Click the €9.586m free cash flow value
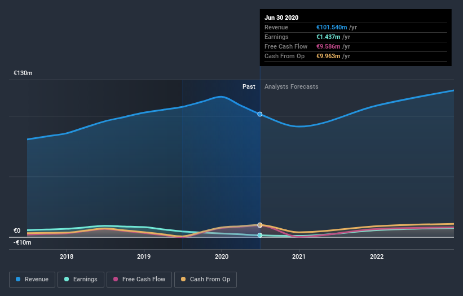Image resolution: width=463 pixels, height=296 pixels. click(328, 46)
